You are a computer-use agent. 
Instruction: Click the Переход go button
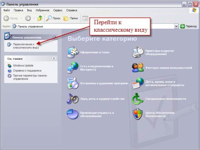tap(189, 26)
